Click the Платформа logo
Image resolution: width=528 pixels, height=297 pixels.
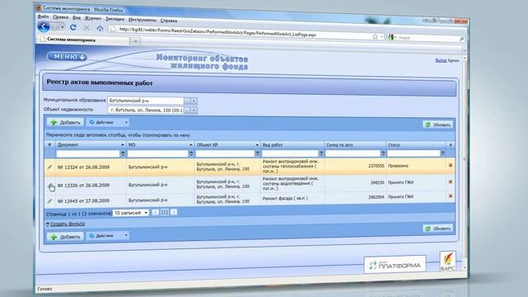pyautogui.click(x=395, y=265)
